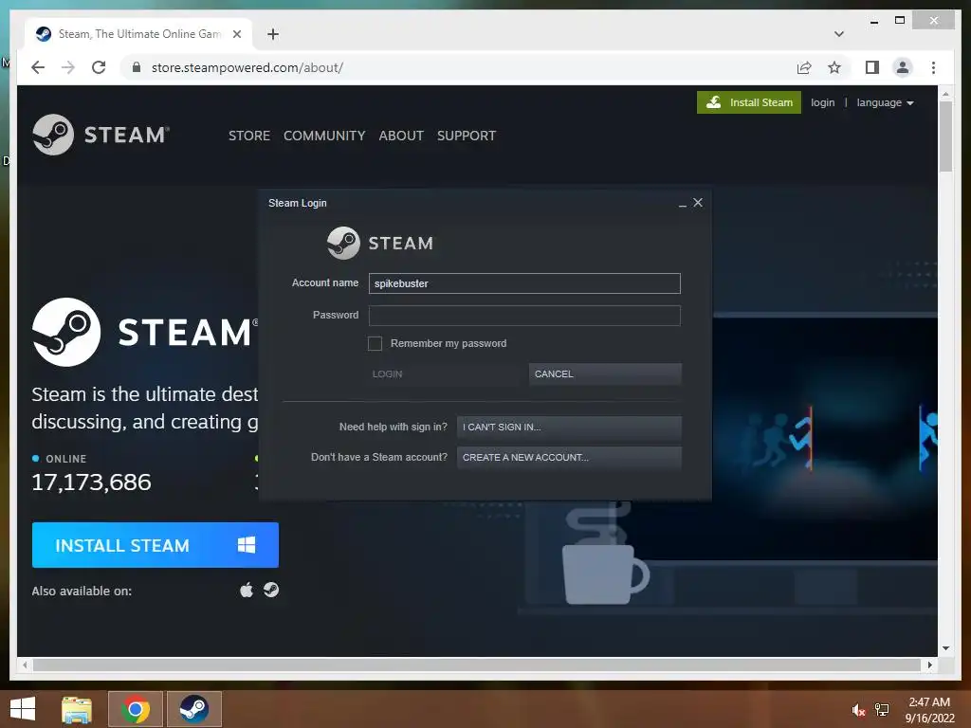Close the Steam Login dialog
The height and width of the screenshot is (728, 971).
(698, 203)
